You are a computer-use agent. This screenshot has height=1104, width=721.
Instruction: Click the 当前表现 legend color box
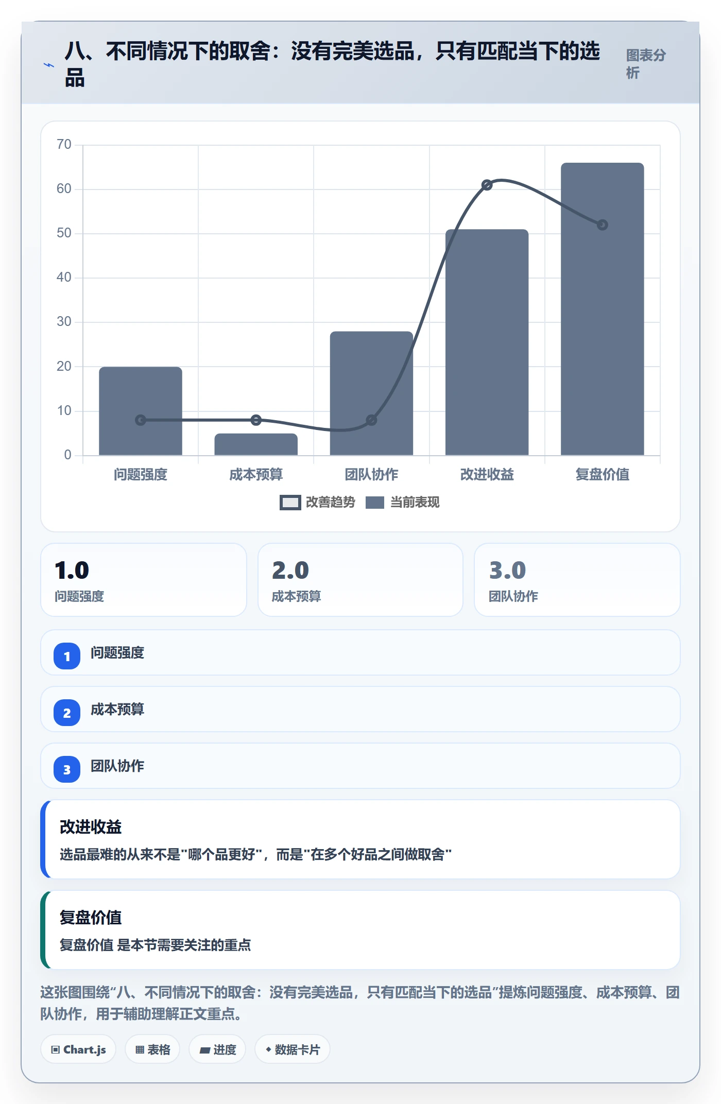click(375, 503)
